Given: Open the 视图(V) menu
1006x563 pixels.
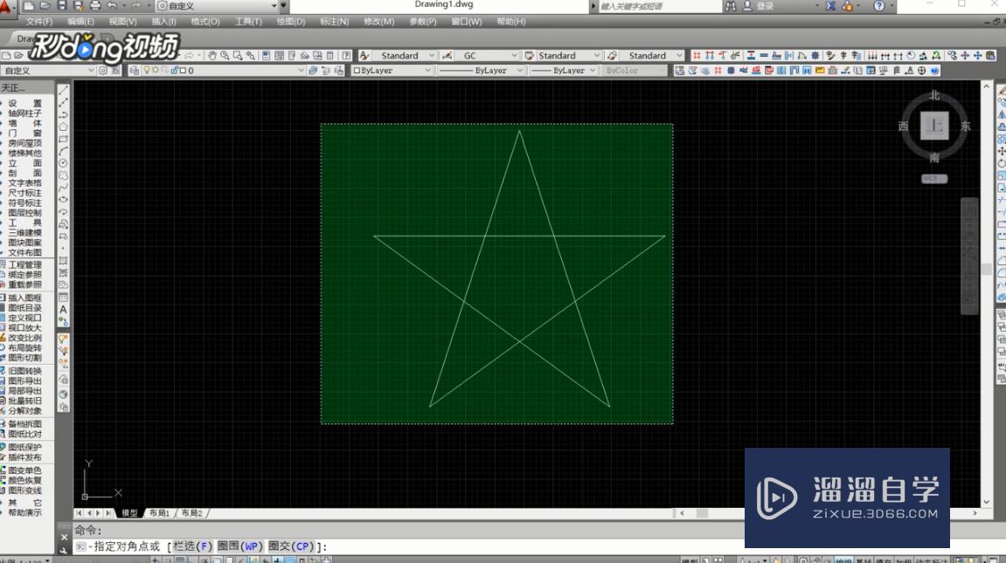Looking at the screenshot, I should [x=122, y=22].
